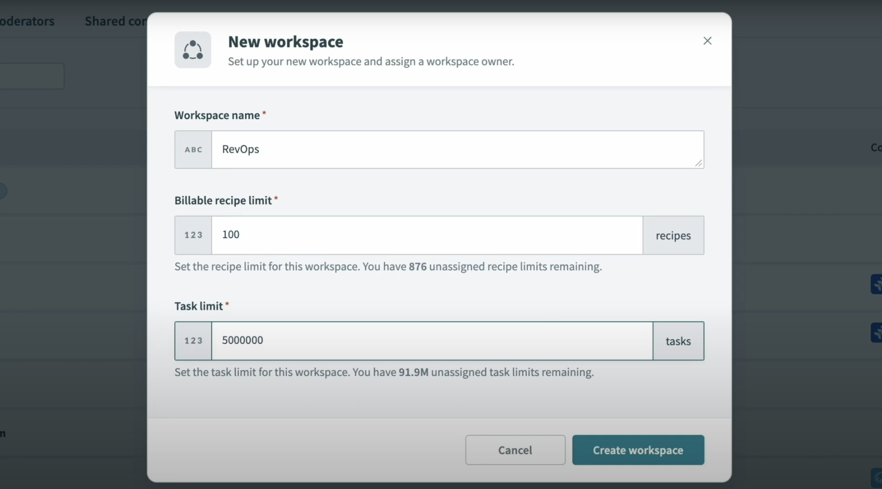
Task: Click the 'recipes' unit label
Action: pos(673,235)
